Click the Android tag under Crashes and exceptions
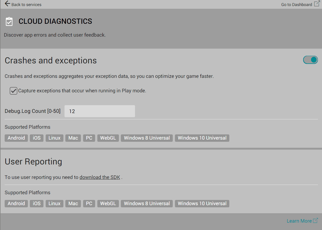Screen dimensions: 322x230 16,138
